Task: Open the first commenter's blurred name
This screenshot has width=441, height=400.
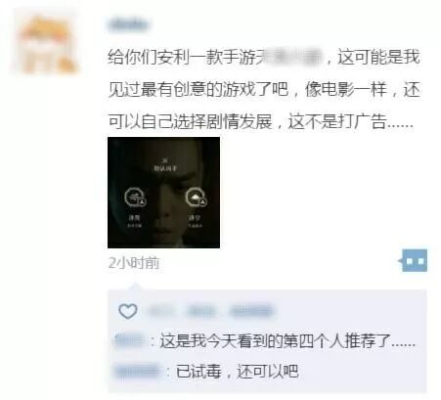Action: (x=130, y=340)
